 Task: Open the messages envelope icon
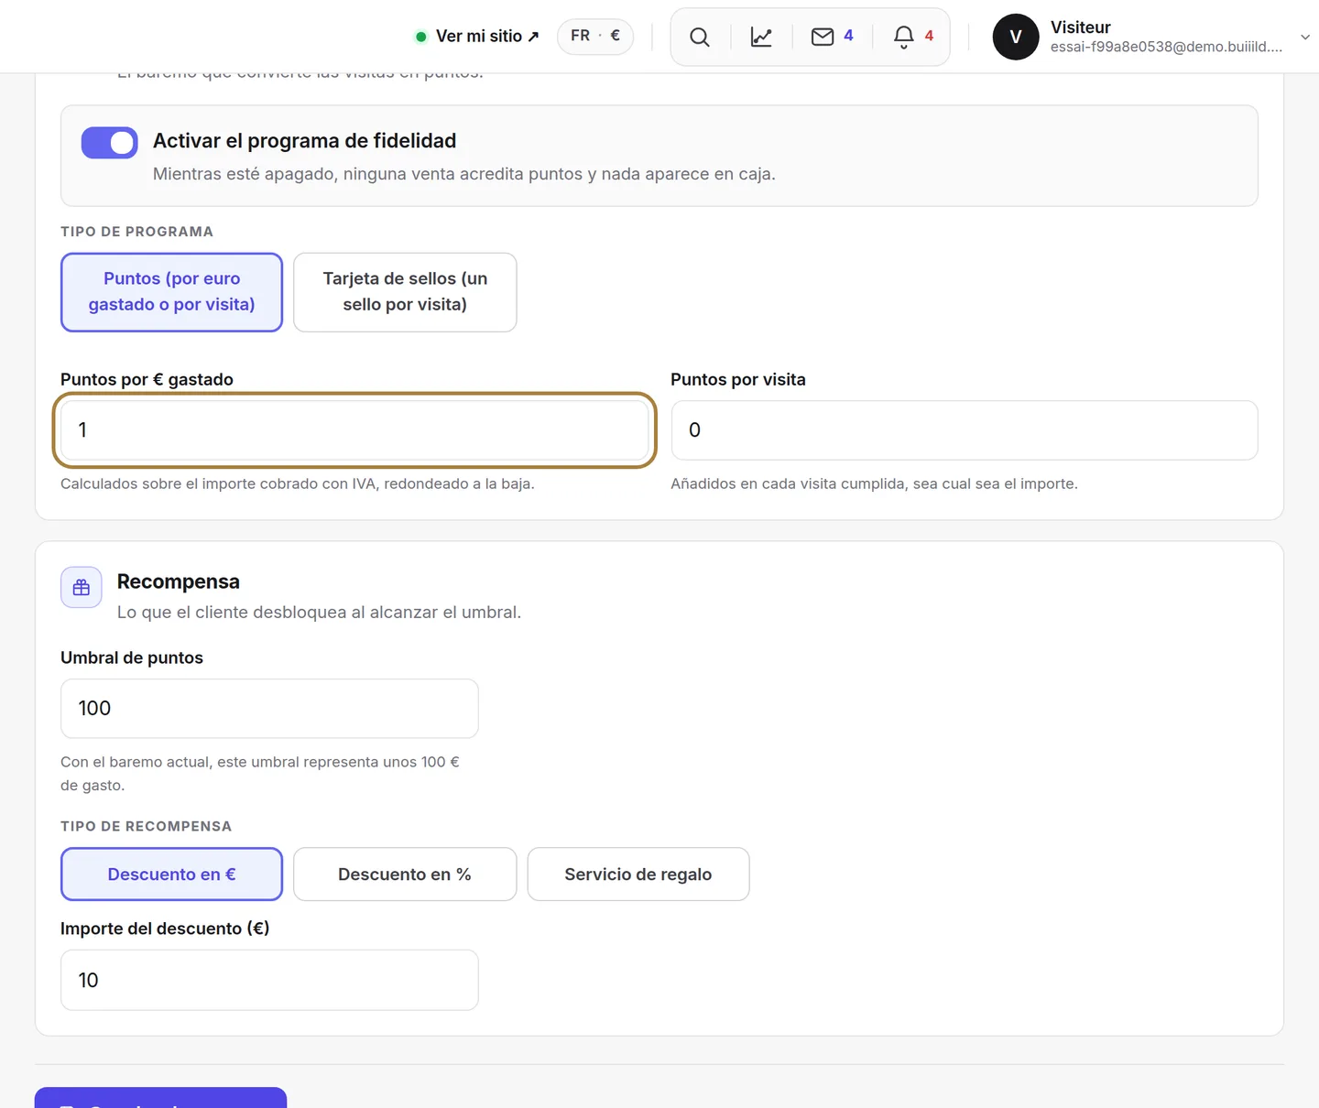tap(823, 37)
